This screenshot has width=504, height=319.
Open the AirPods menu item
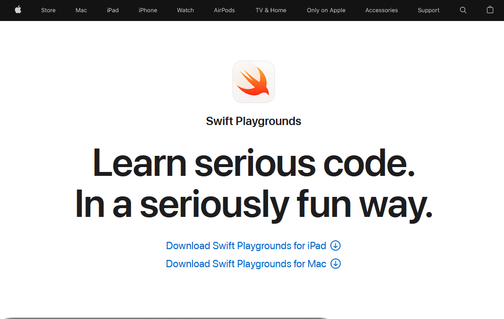click(224, 10)
